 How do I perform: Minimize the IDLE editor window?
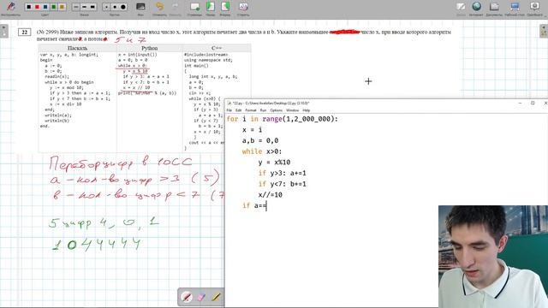point(520,103)
